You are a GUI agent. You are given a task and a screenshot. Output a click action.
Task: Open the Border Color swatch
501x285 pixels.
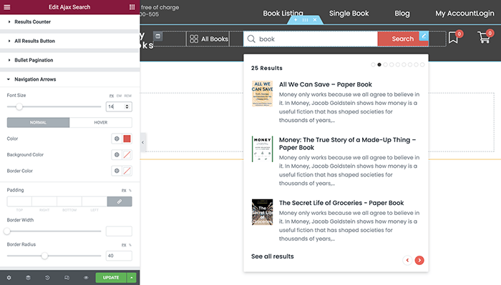click(127, 171)
